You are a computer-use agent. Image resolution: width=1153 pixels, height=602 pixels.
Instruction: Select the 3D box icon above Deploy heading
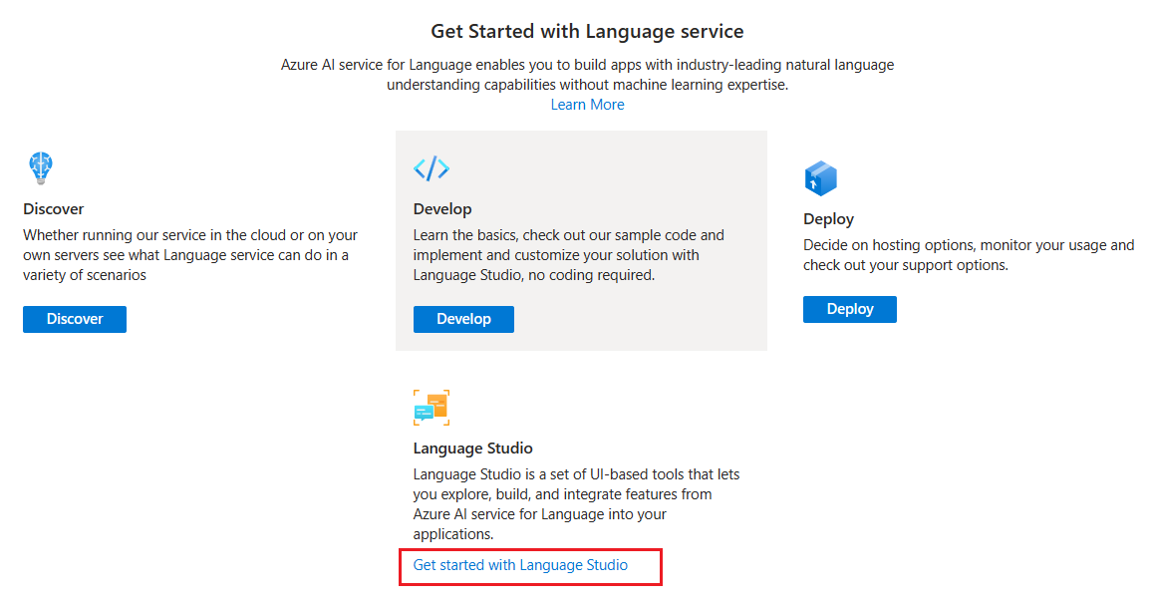coord(819,177)
